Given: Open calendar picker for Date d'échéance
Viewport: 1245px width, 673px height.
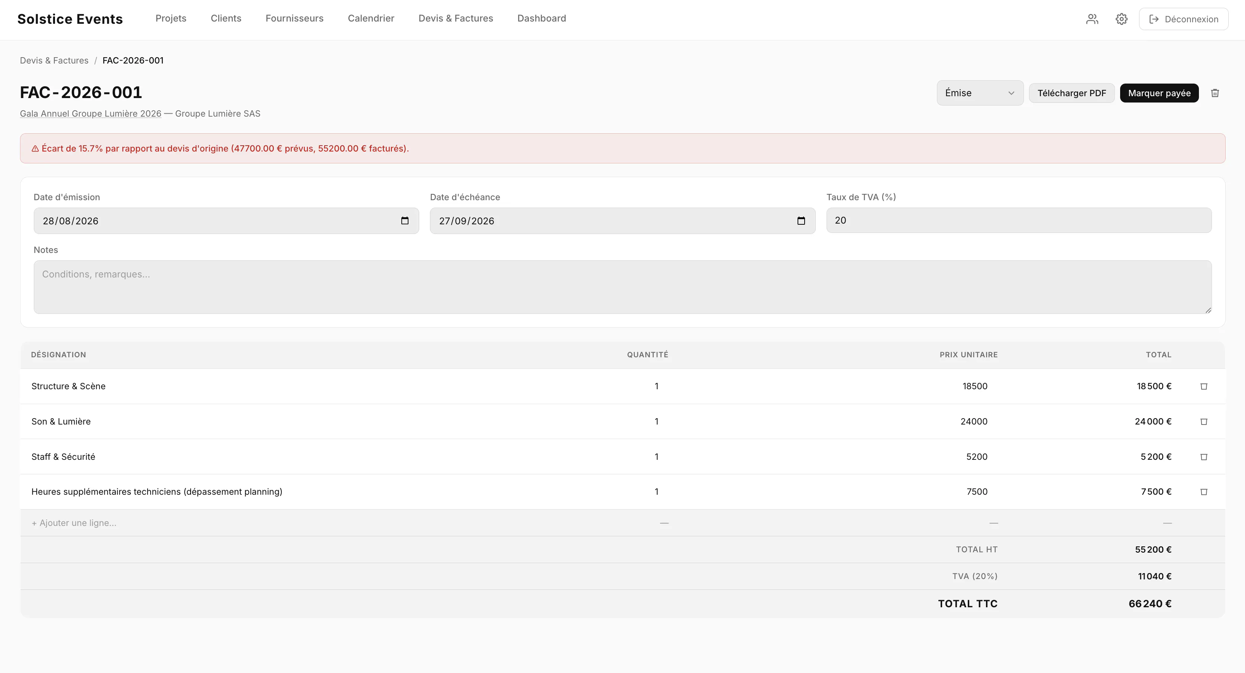Looking at the screenshot, I should point(801,221).
